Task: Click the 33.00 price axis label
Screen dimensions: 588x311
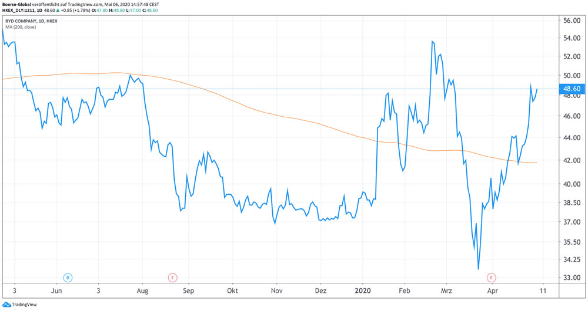Action: (572, 278)
